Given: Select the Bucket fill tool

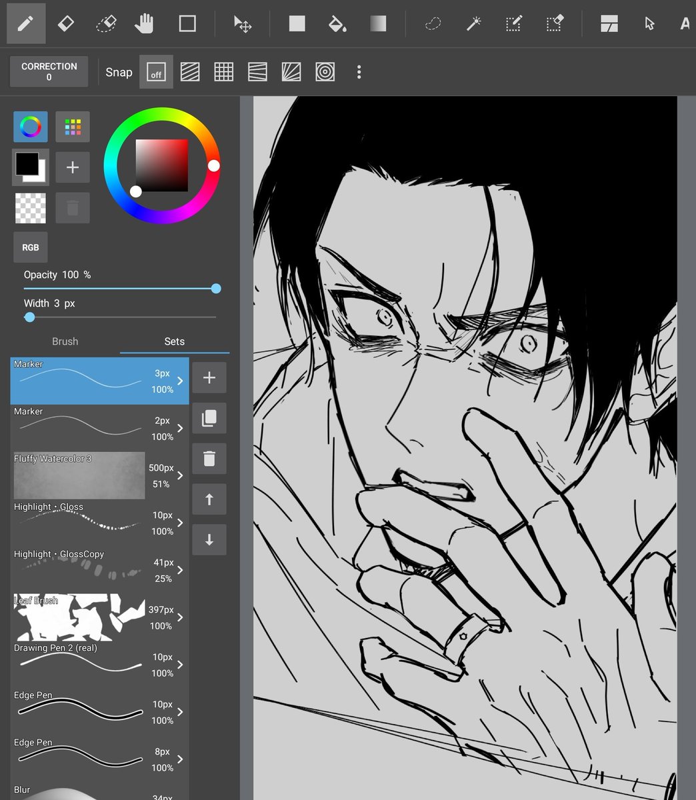Looking at the screenshot, I should click(x=337, y=23).
